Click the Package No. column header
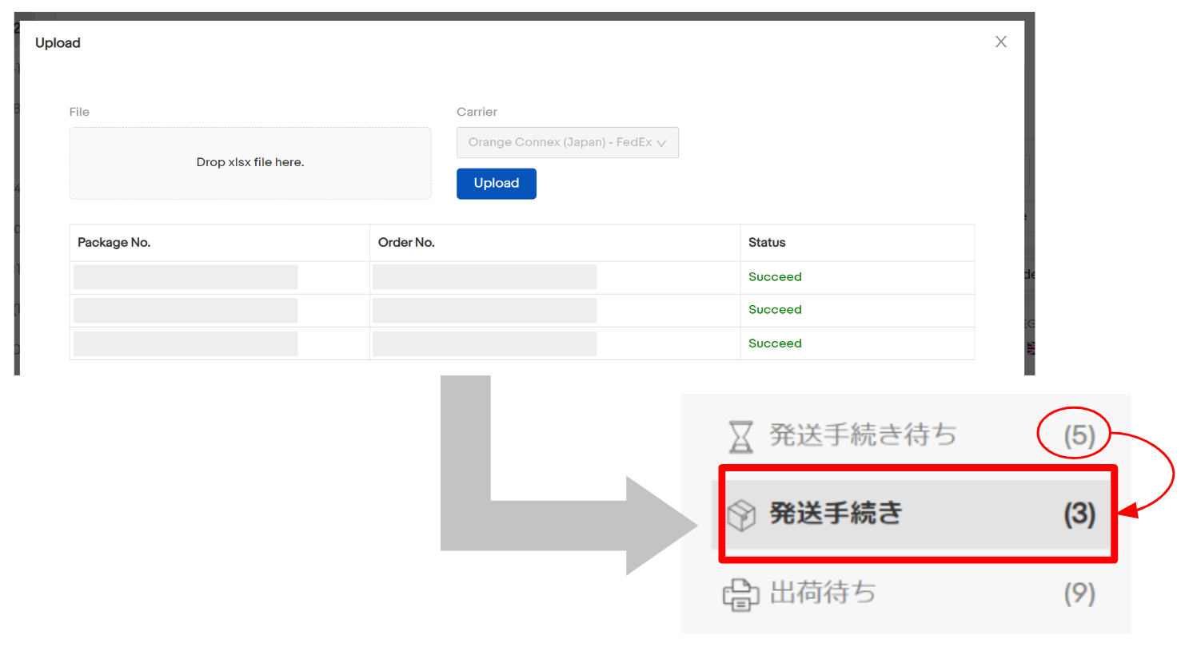The height and width of the screenshot is (651, 1189). (114, 243)
